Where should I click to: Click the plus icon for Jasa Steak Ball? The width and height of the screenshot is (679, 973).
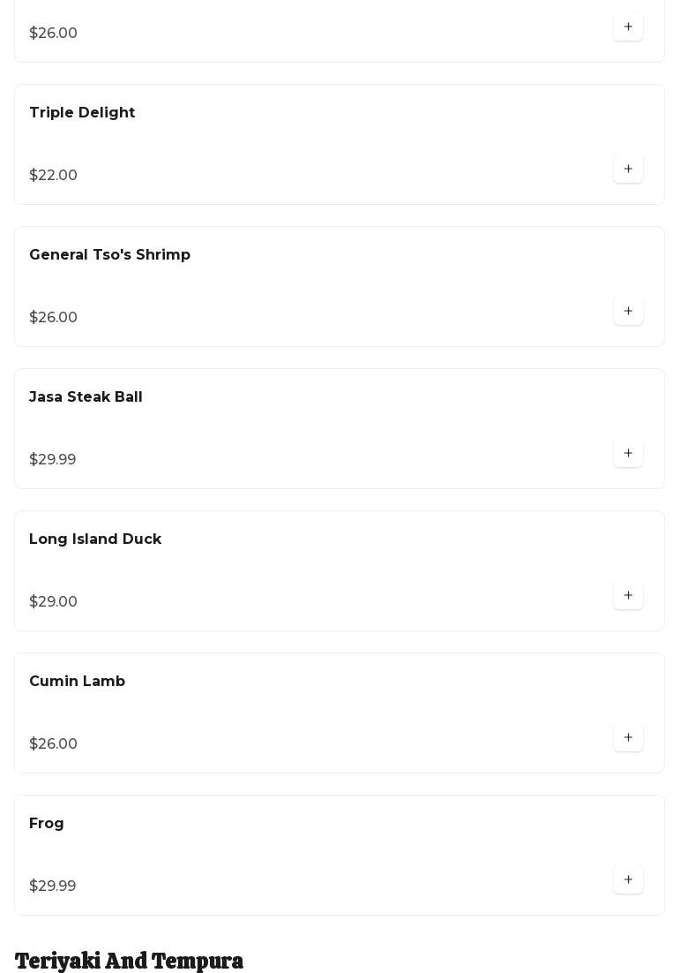click(x=628, y=453)
